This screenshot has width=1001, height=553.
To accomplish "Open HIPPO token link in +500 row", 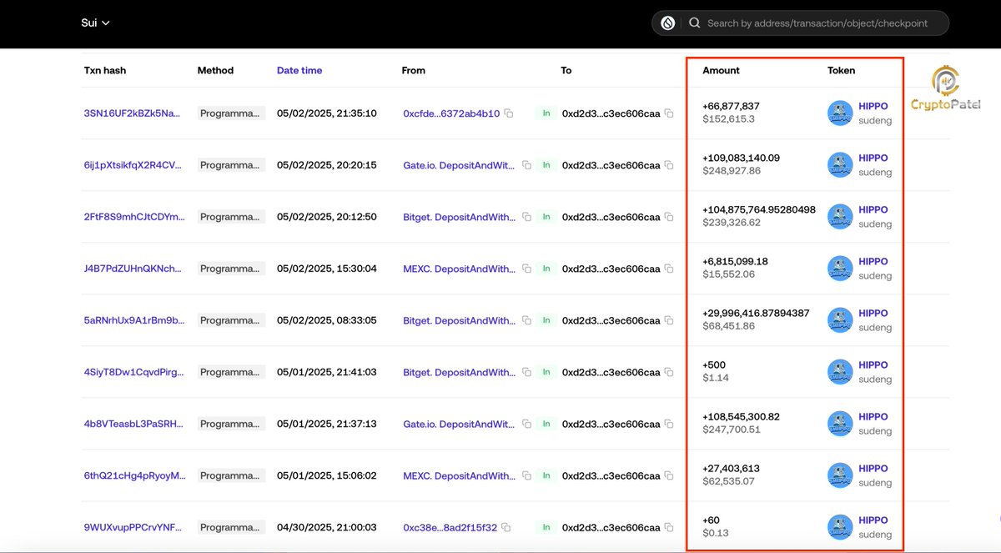I will [x=873, y=364].
